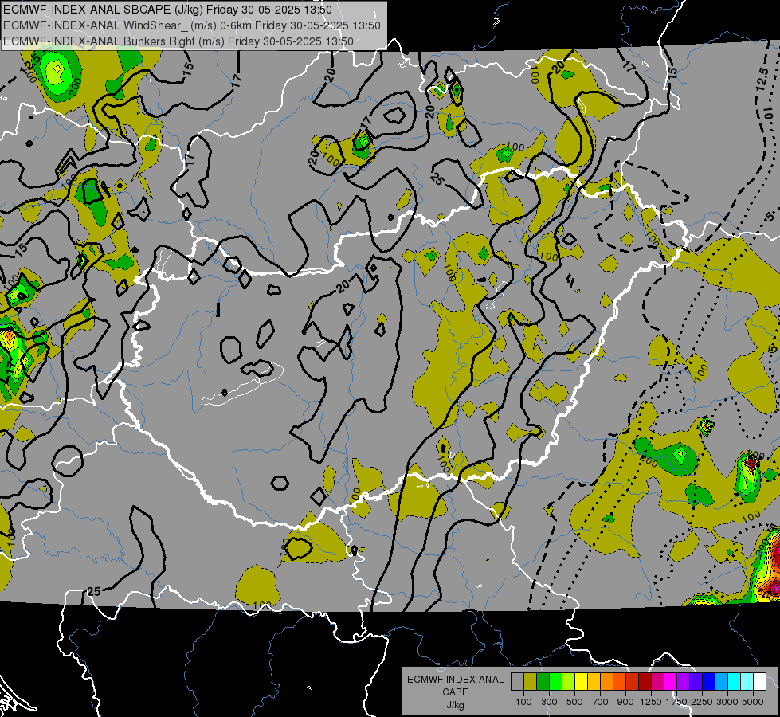The image size is (780, 717).
Task: Pick the bright magenta legend swatch
Action: 671,682
